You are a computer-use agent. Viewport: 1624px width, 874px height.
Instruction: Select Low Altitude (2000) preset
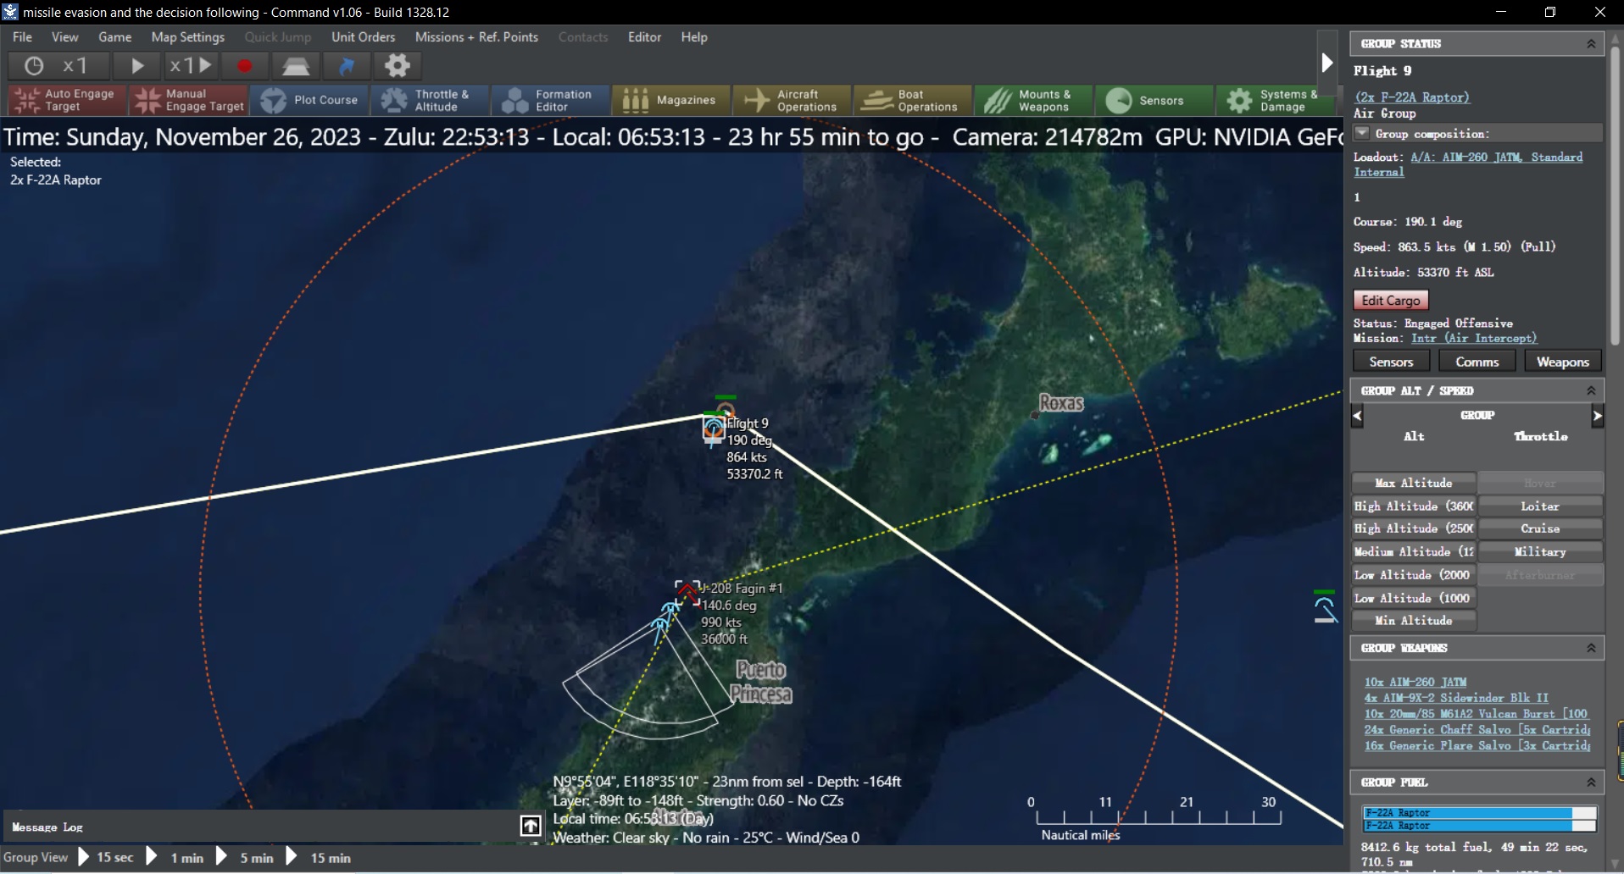point(1413,574)
